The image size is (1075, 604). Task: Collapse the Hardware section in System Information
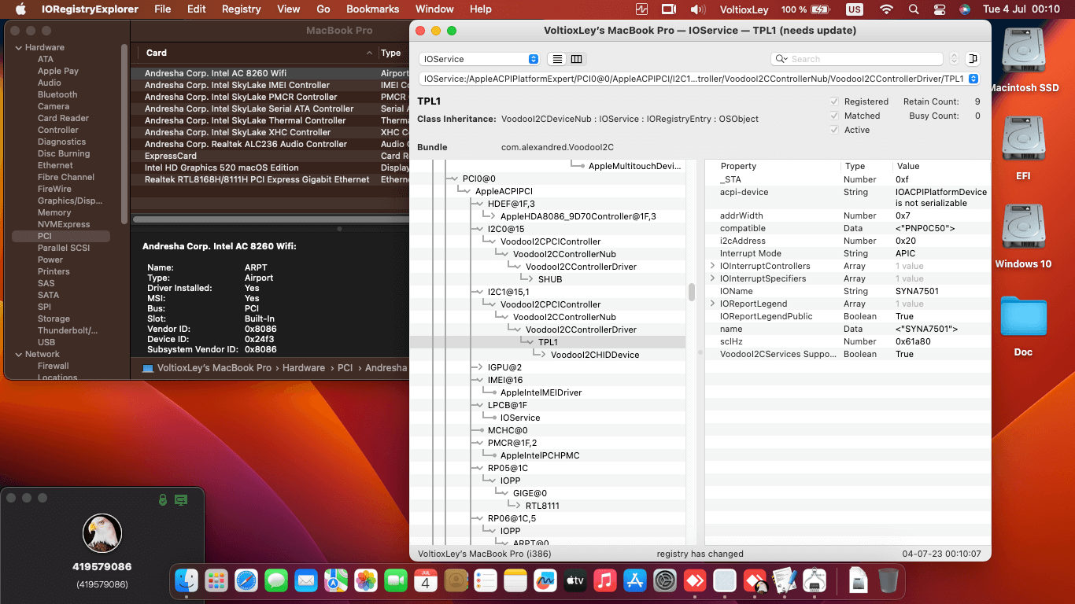[17, 47]
